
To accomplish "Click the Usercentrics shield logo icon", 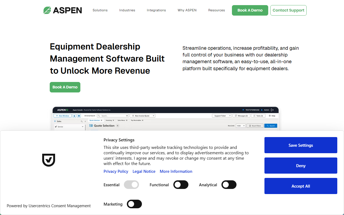I will tap(49, 160).
